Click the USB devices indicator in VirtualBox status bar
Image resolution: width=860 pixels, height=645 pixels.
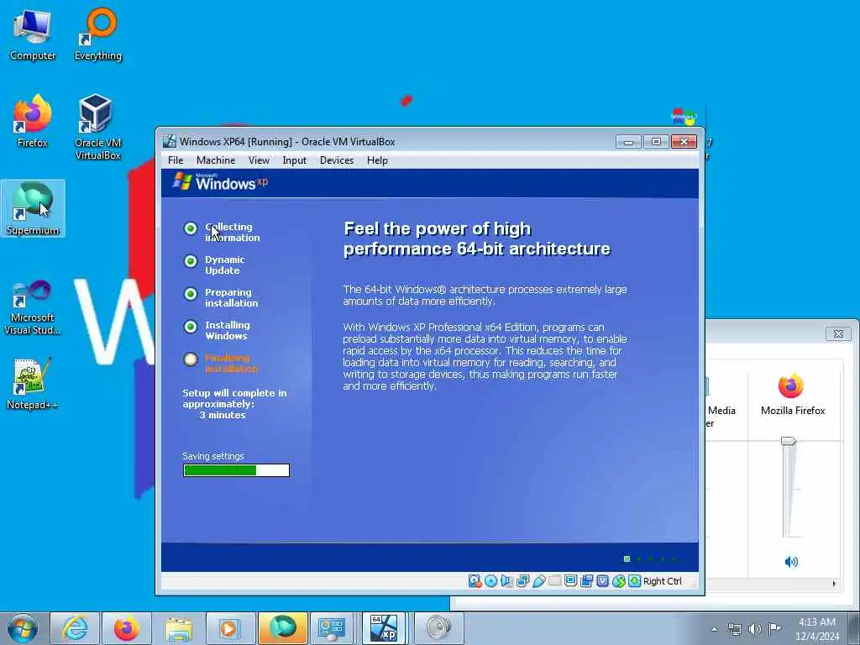click(538, 581)
